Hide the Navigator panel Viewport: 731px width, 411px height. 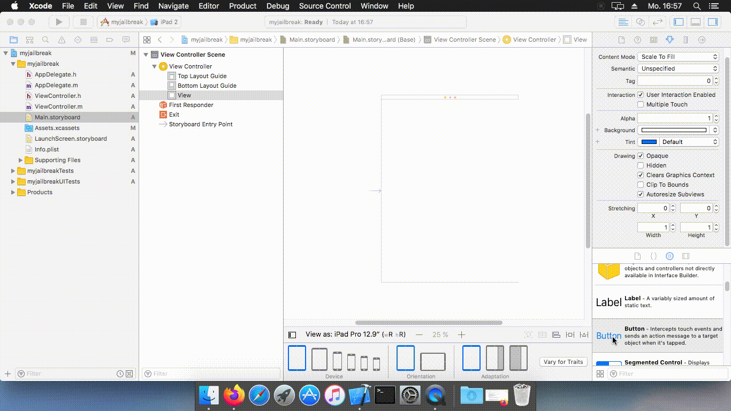click(679, 22)
